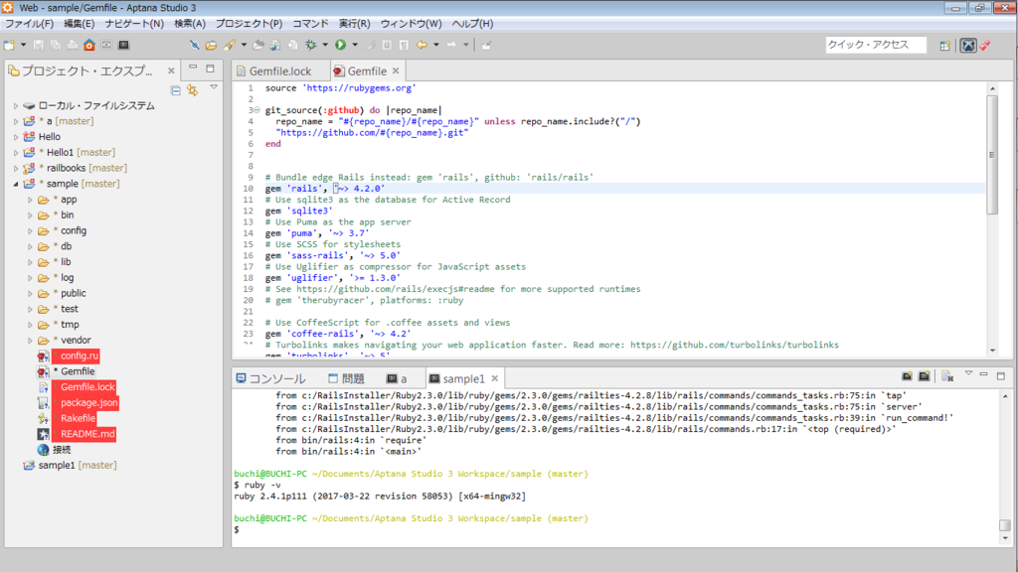Open the 編集(E) menu

click(x=79, y=24)
